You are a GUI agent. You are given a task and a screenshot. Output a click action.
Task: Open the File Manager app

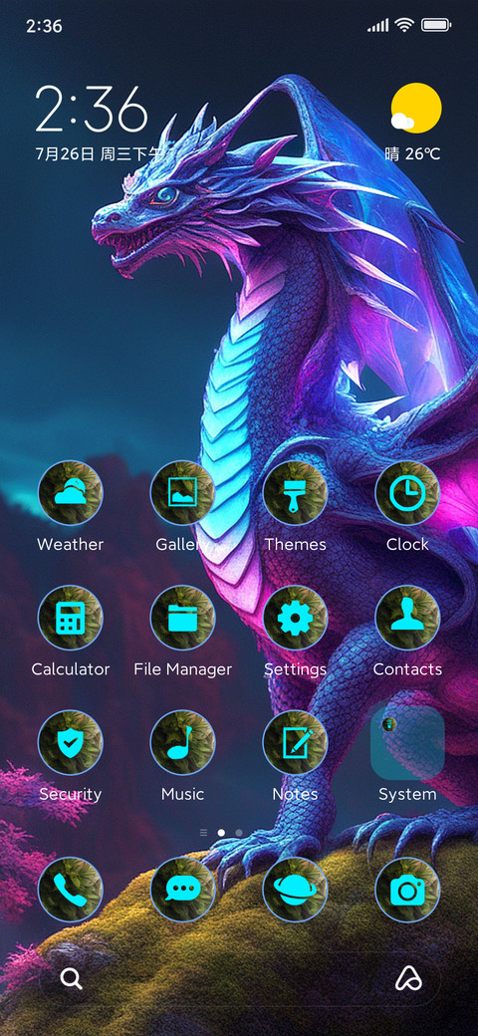click(x=182, y=618)
